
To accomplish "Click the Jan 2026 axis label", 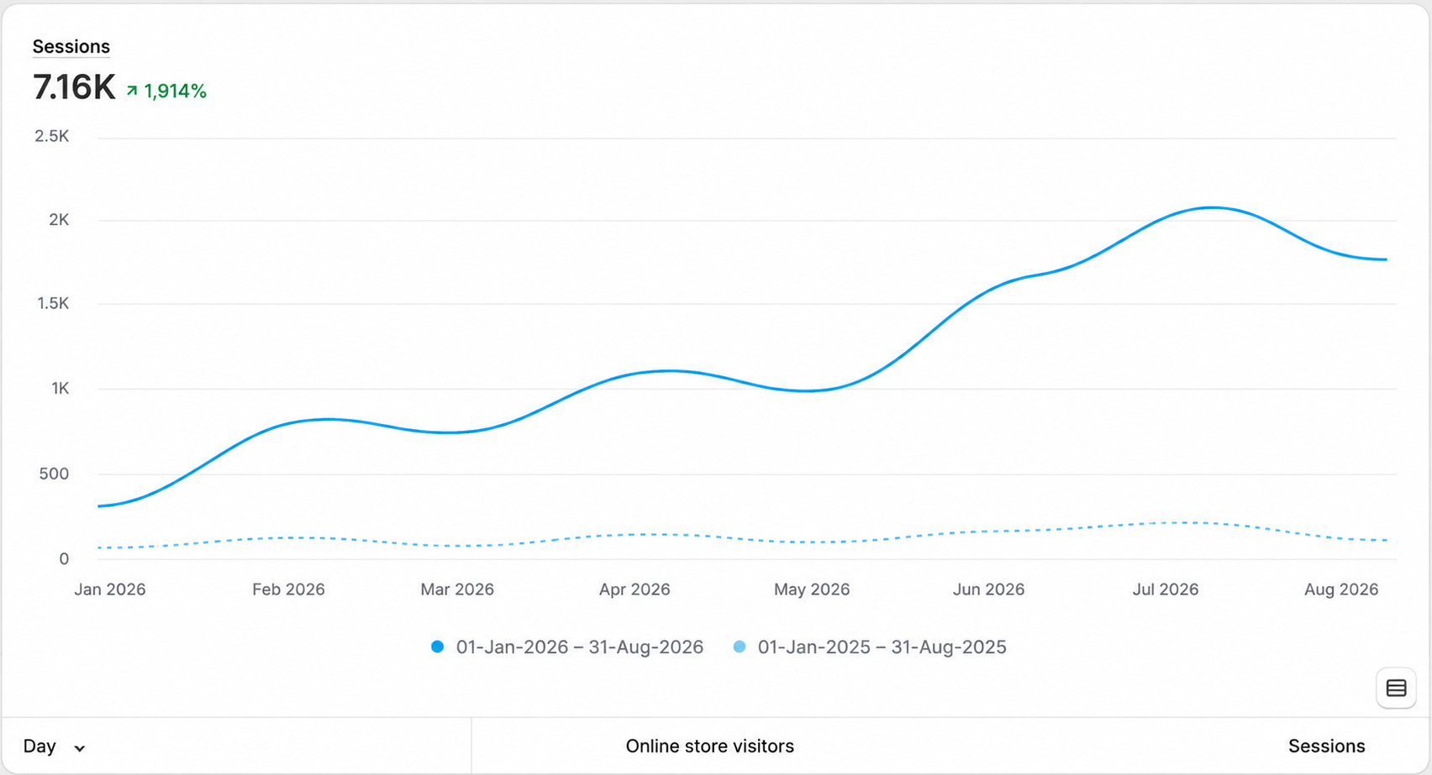I will click(110, 589).
